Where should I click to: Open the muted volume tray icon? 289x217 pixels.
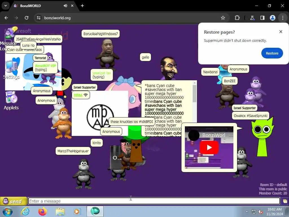click(260, 212)
